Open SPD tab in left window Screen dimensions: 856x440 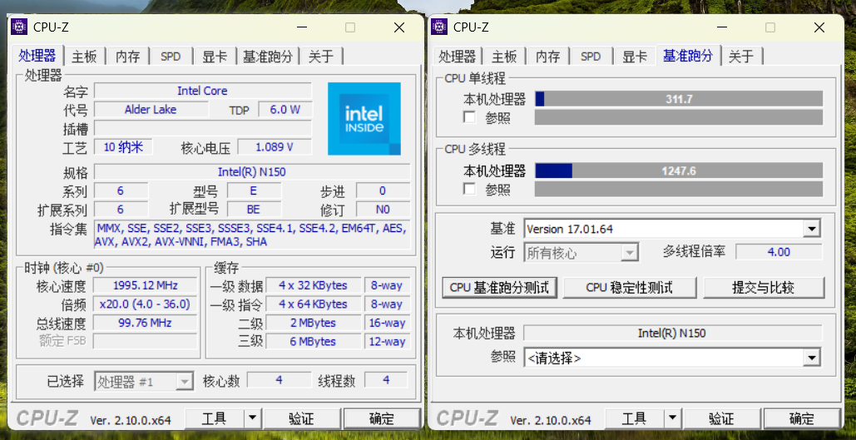[x=171, y=57]
